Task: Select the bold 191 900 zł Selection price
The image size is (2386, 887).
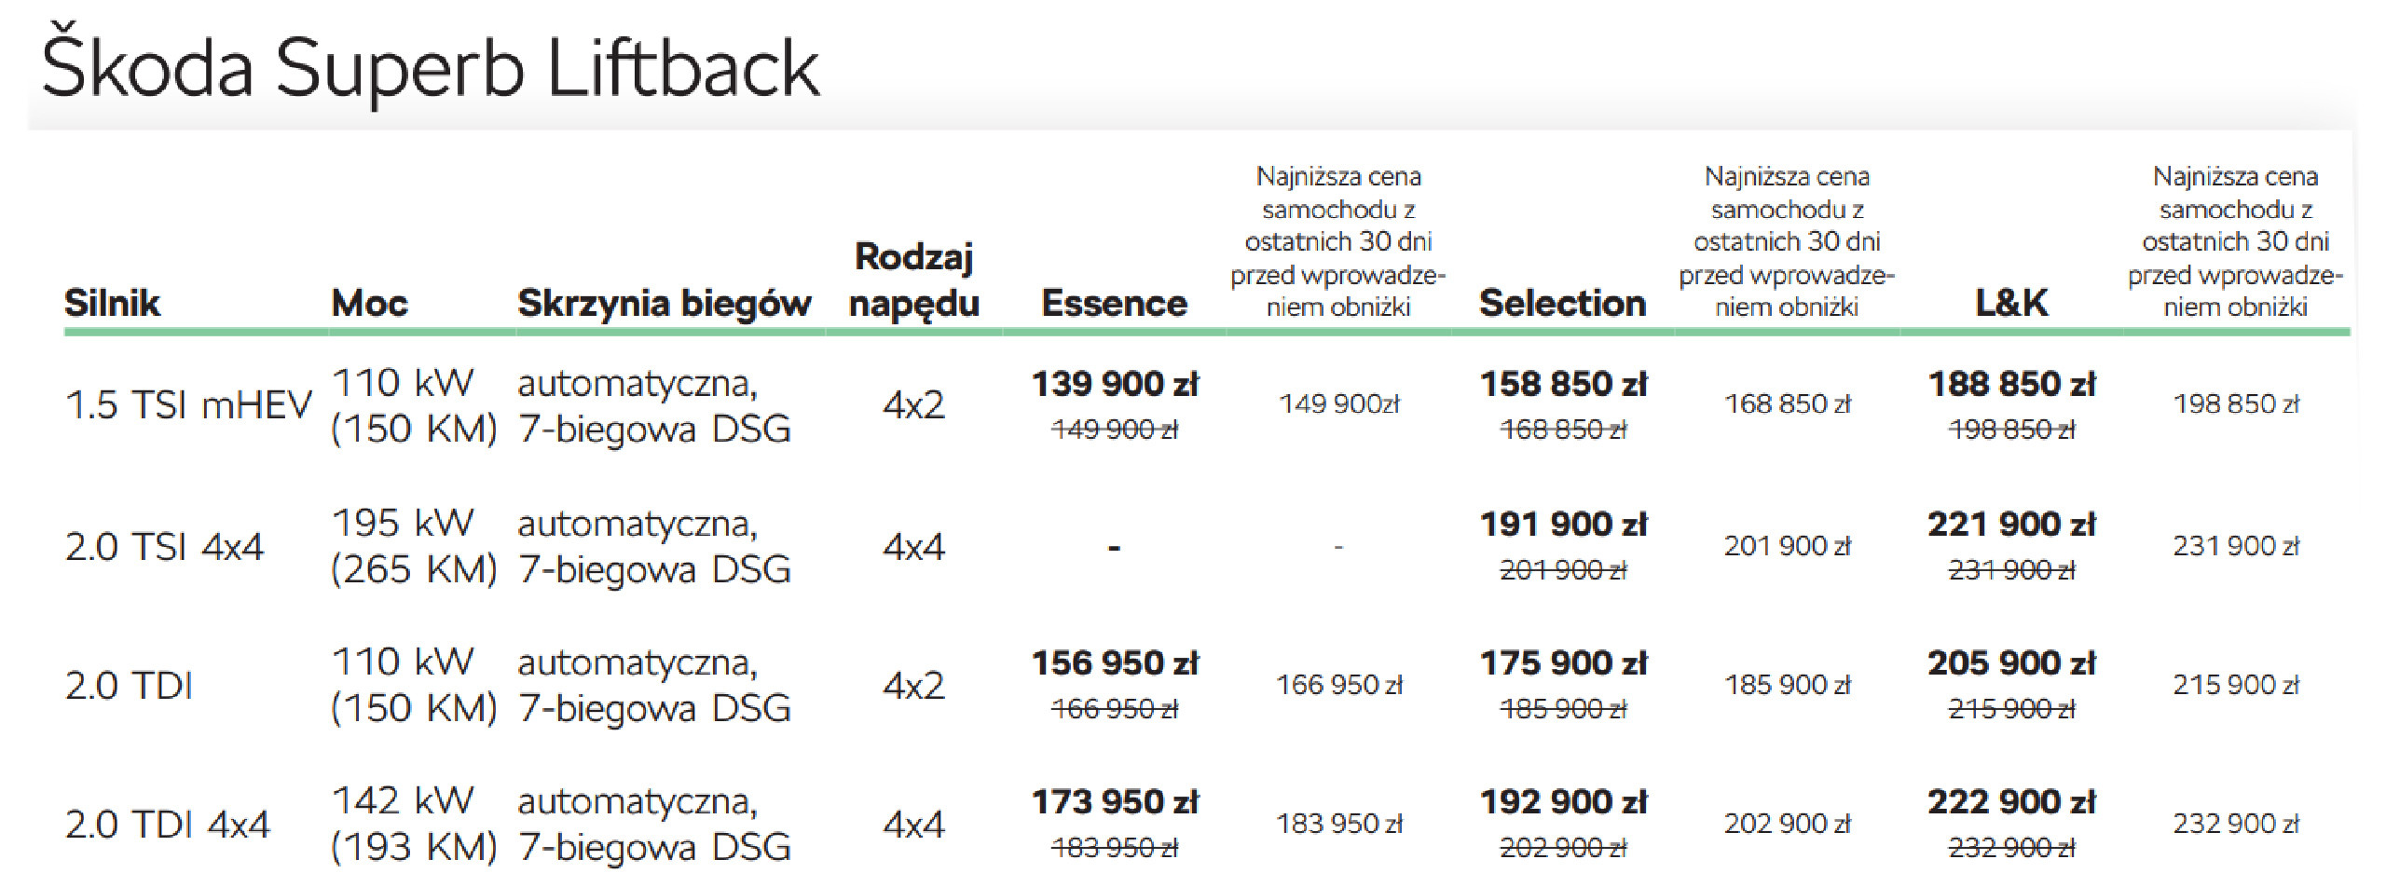Action: click(1563, 524)
